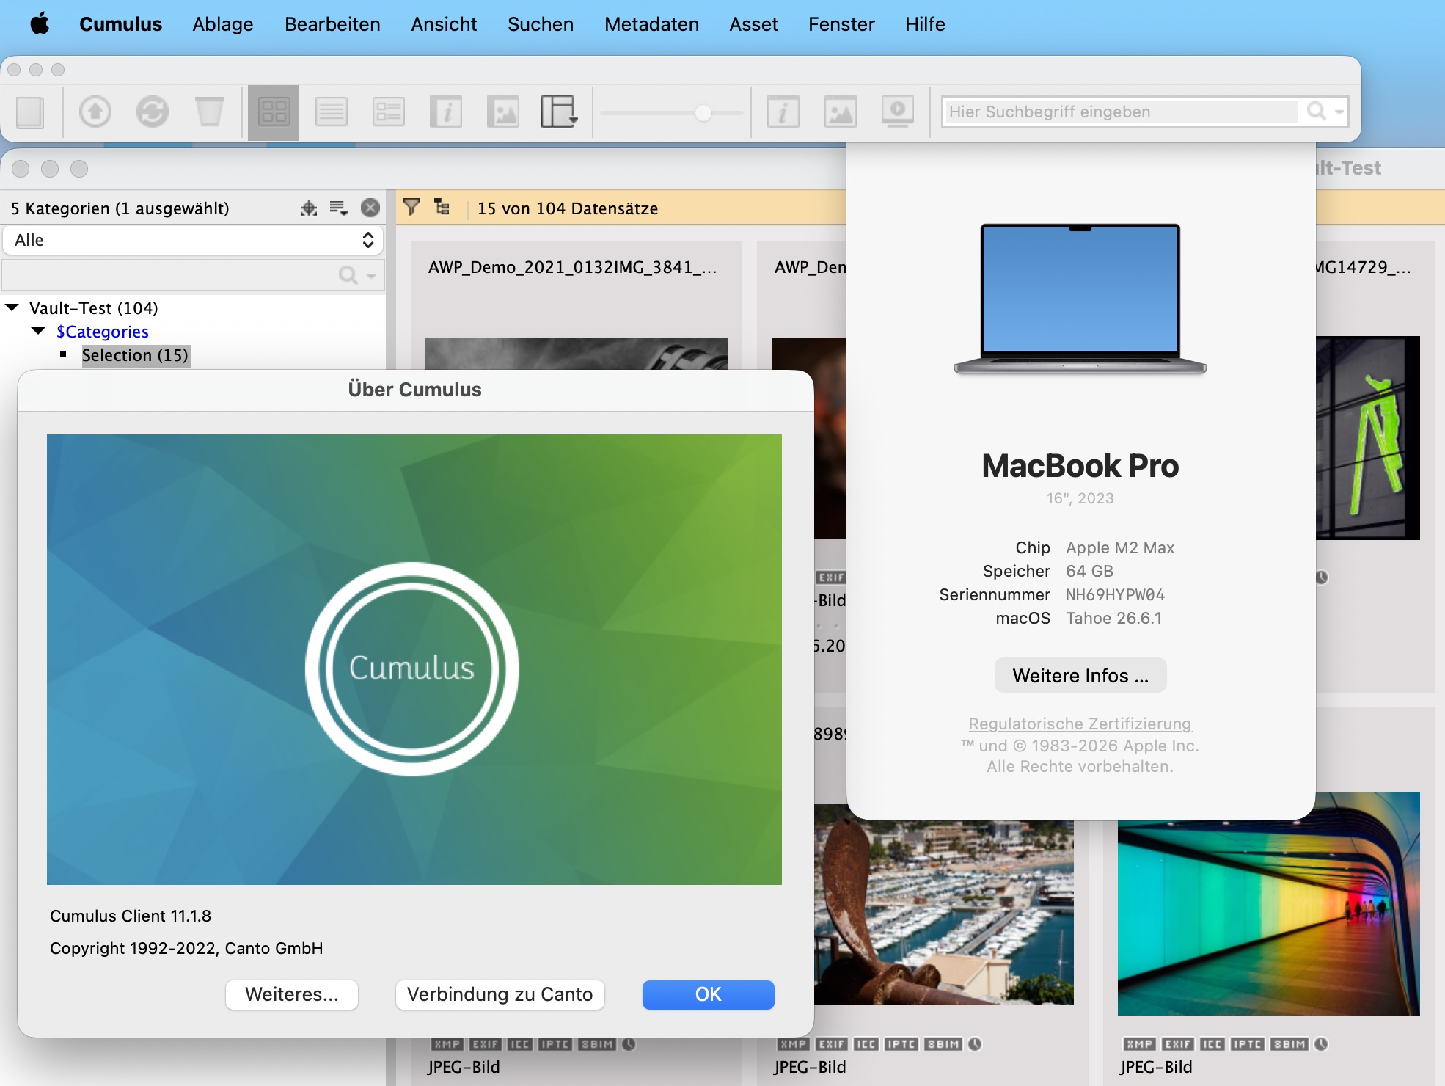Click the Suchbegriff search input field
The image size is (1445, 1086).
point(1122,112)
